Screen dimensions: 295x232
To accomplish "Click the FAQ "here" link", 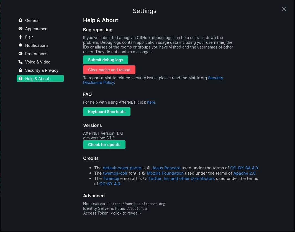I will point(151,102).
